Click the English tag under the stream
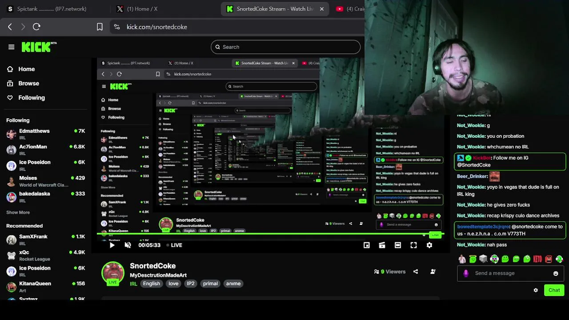The width and height of the screenshot is (569, 320). tap(151, 284)
